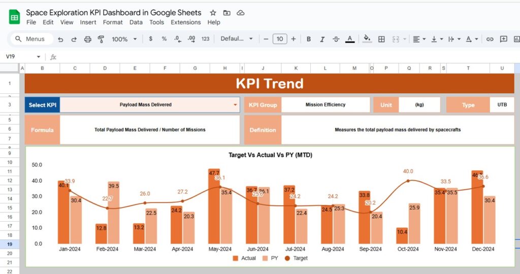Select the KPI Trend header banner
This screenshot has width=520, height=274.
(269, 84)
